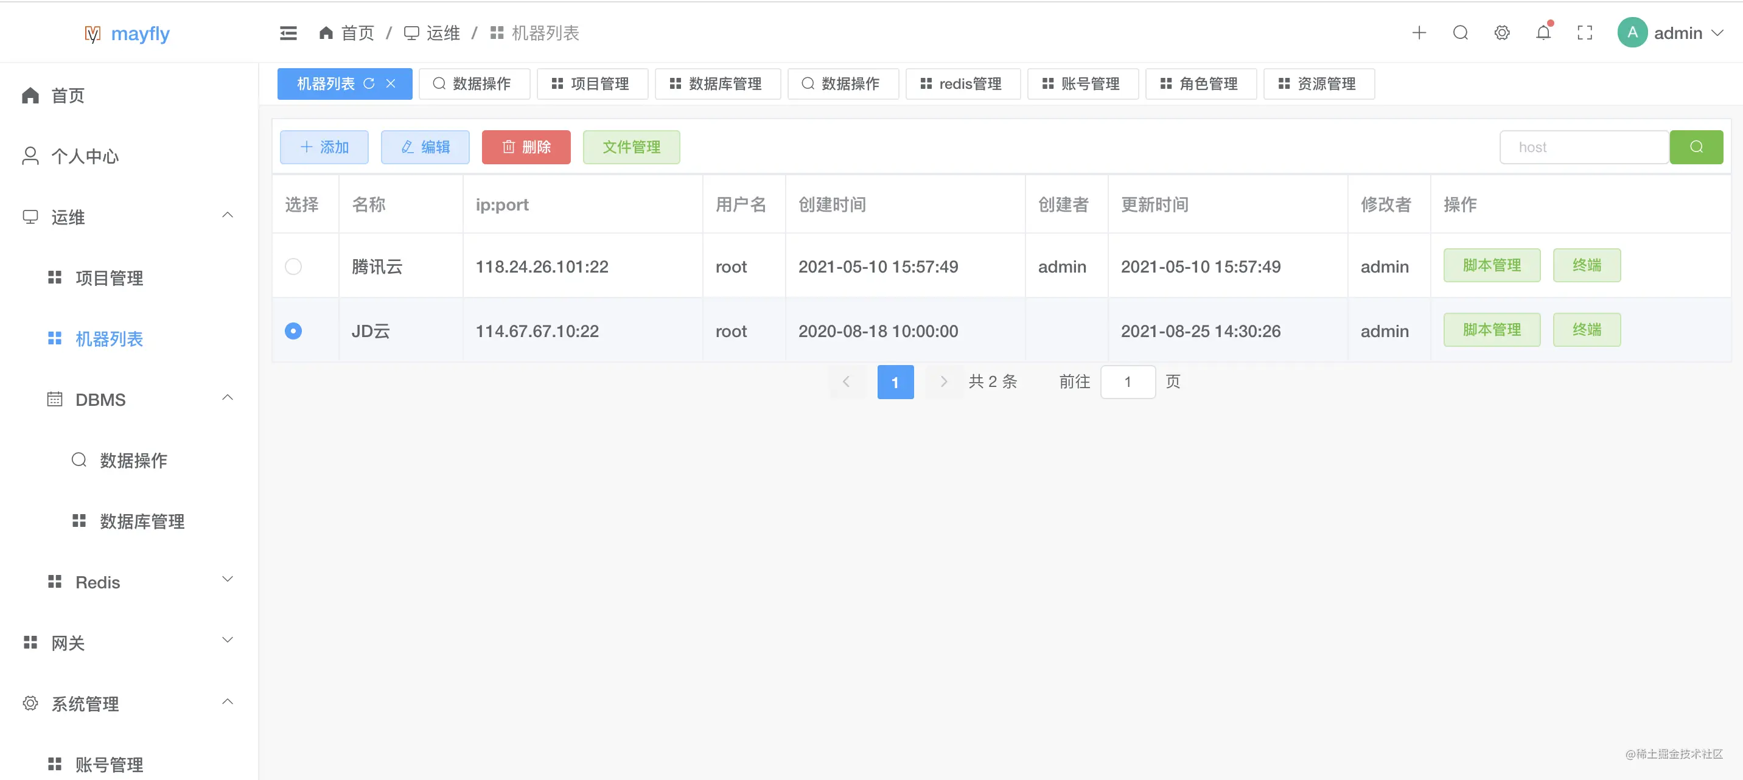
Task: Switch to the redis管理 tab
Action: point(962,84)
